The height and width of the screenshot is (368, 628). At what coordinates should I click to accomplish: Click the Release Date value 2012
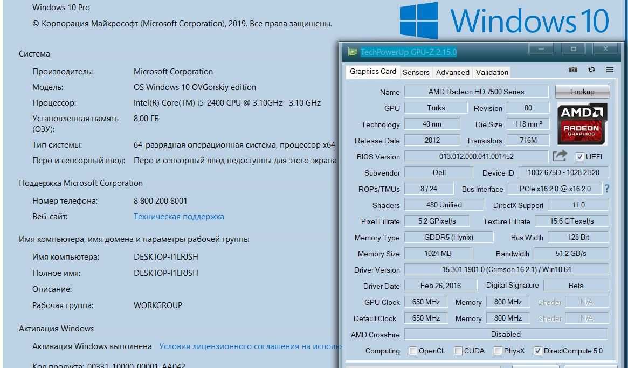tap(432, 140)
